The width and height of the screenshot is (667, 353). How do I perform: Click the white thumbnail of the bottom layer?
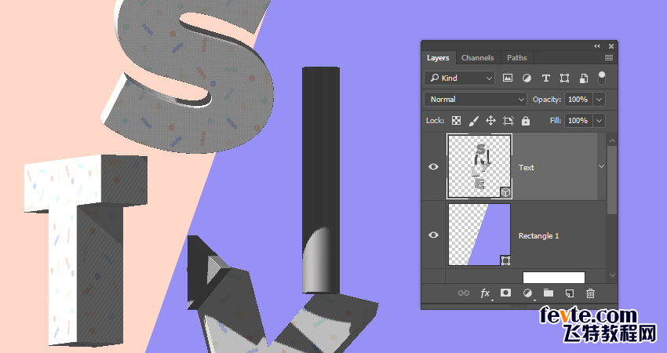(x=554, y=277)
